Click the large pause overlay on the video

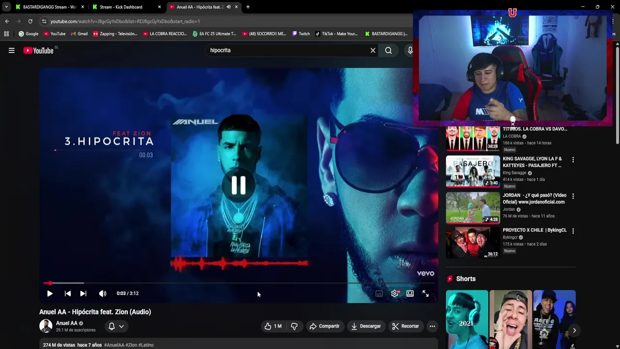click(x=238, y=185)
